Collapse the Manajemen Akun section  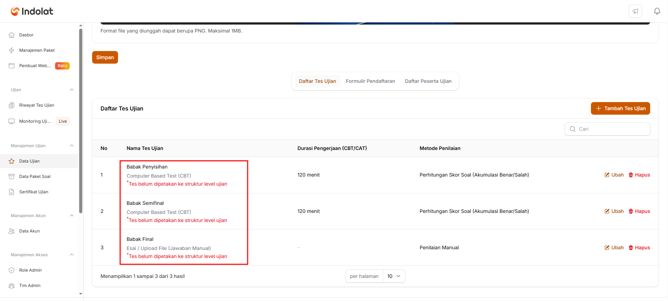(x=72, y=216)
